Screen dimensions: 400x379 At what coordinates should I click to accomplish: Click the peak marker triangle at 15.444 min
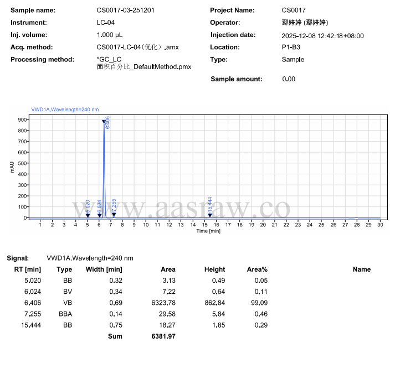(x=209, y=215)
